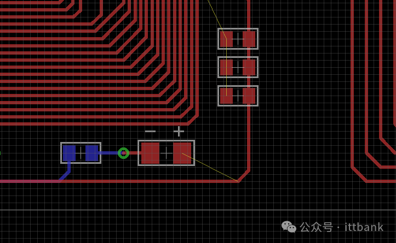Click the left blue pad of bottom-layer component
Image resolution: width=396 pixels, height=243 pixels.
pyautogui.click(x=69, y=153)
